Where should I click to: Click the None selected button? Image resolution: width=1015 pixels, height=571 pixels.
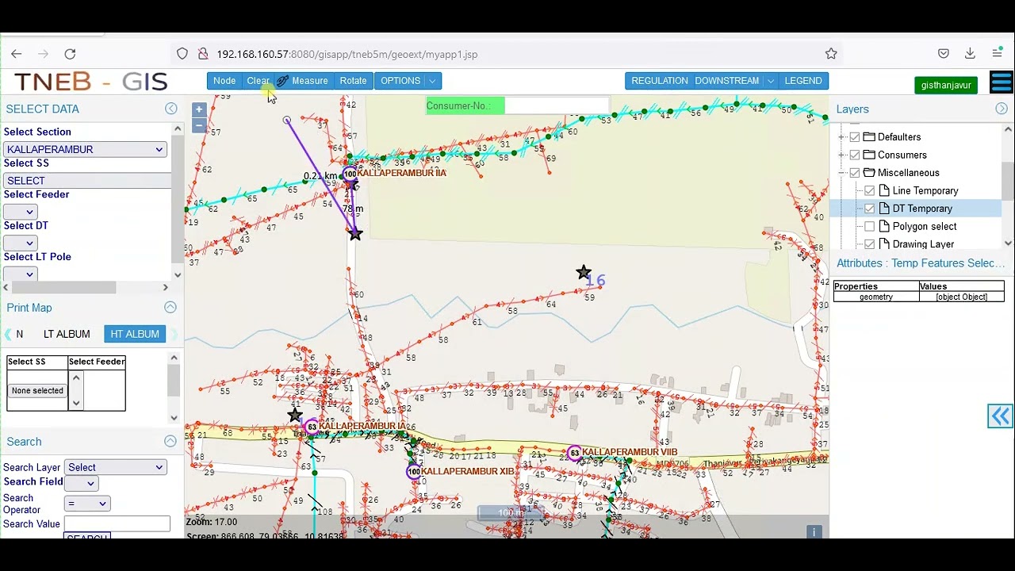pos(37,390)
